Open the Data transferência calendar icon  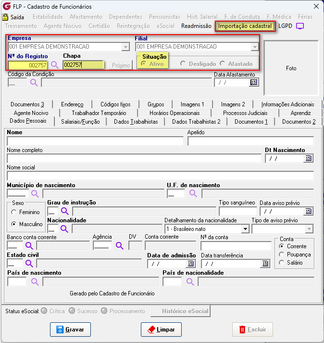pyautogui.click(x=265, y=264)
